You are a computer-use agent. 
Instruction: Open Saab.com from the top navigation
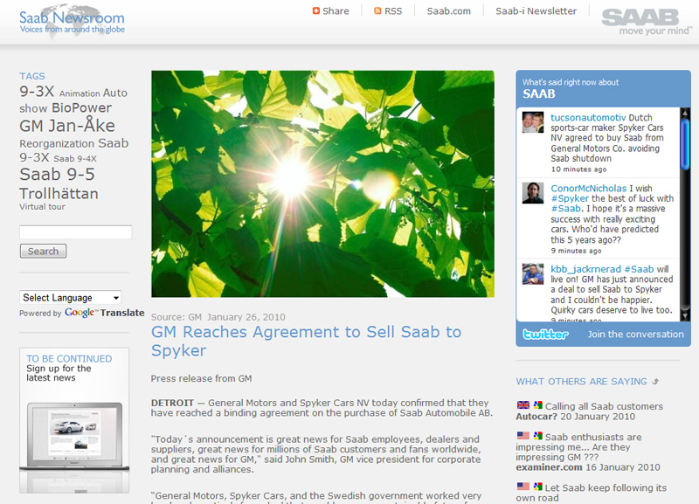coord(448,11)
